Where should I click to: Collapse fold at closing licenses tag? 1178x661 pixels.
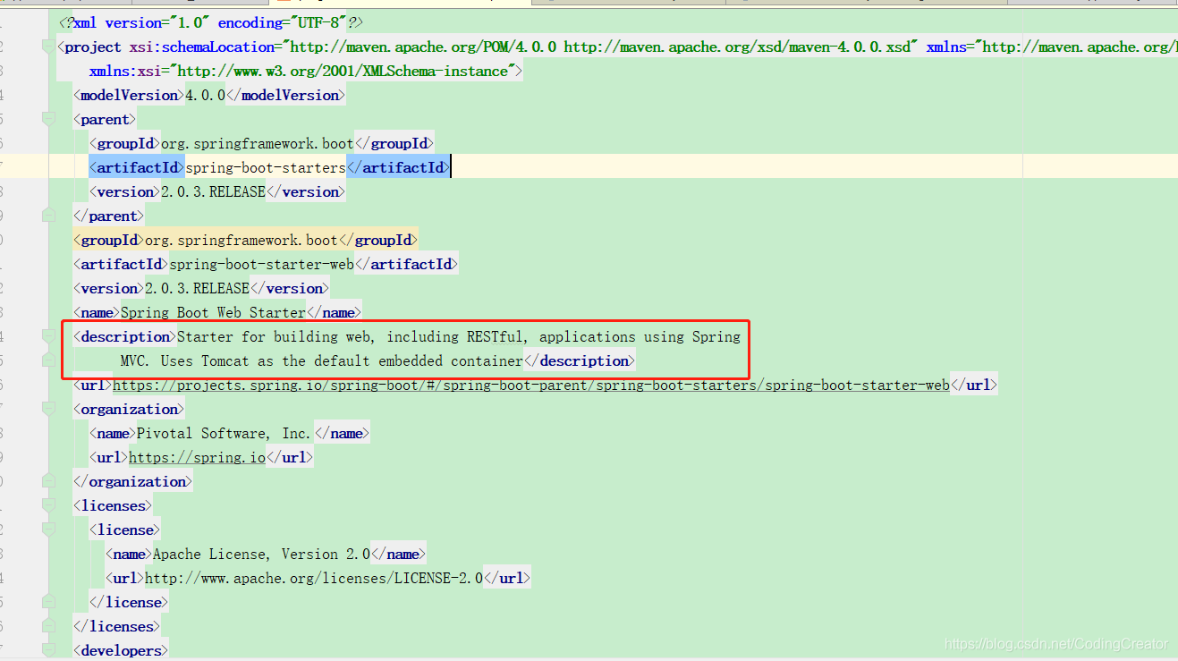[48, 626]
